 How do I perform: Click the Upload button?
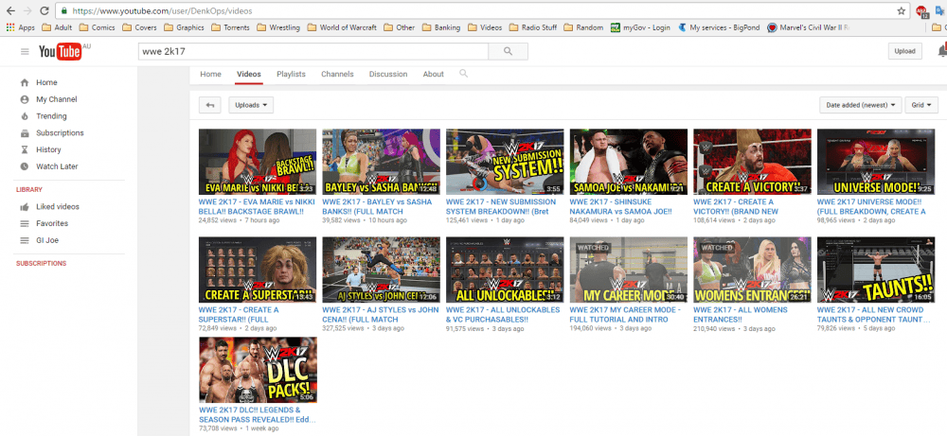pos(904,52)
